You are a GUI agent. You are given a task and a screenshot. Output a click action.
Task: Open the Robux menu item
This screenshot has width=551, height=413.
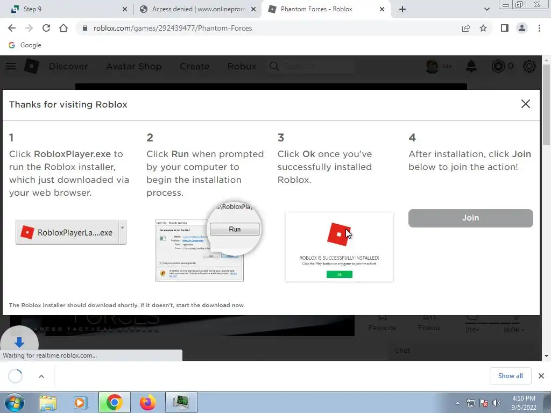pos(242,66)
